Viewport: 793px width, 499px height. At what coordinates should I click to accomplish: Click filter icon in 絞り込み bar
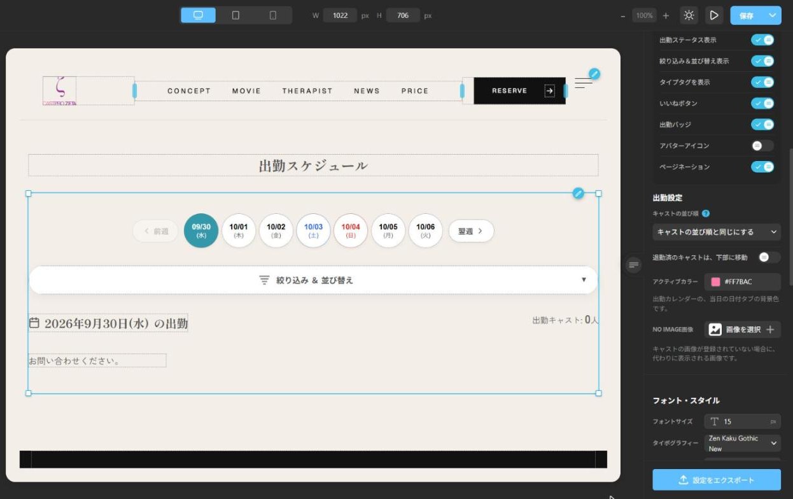coord(264,280)
